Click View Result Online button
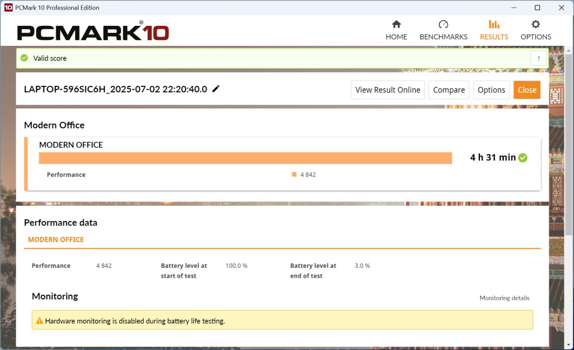This screenshot has height=350, width=574. pyautogui.click(x=388, y=90)
